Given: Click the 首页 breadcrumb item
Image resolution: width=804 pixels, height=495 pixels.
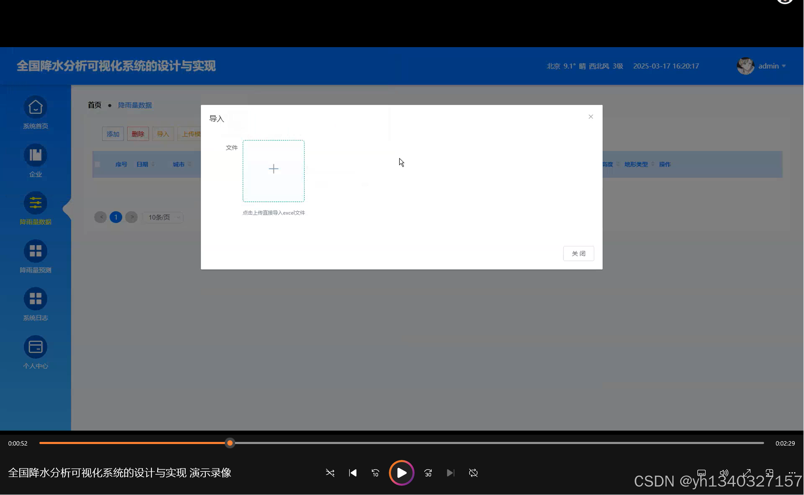Looking at the screenshot, I should (94, 105).
